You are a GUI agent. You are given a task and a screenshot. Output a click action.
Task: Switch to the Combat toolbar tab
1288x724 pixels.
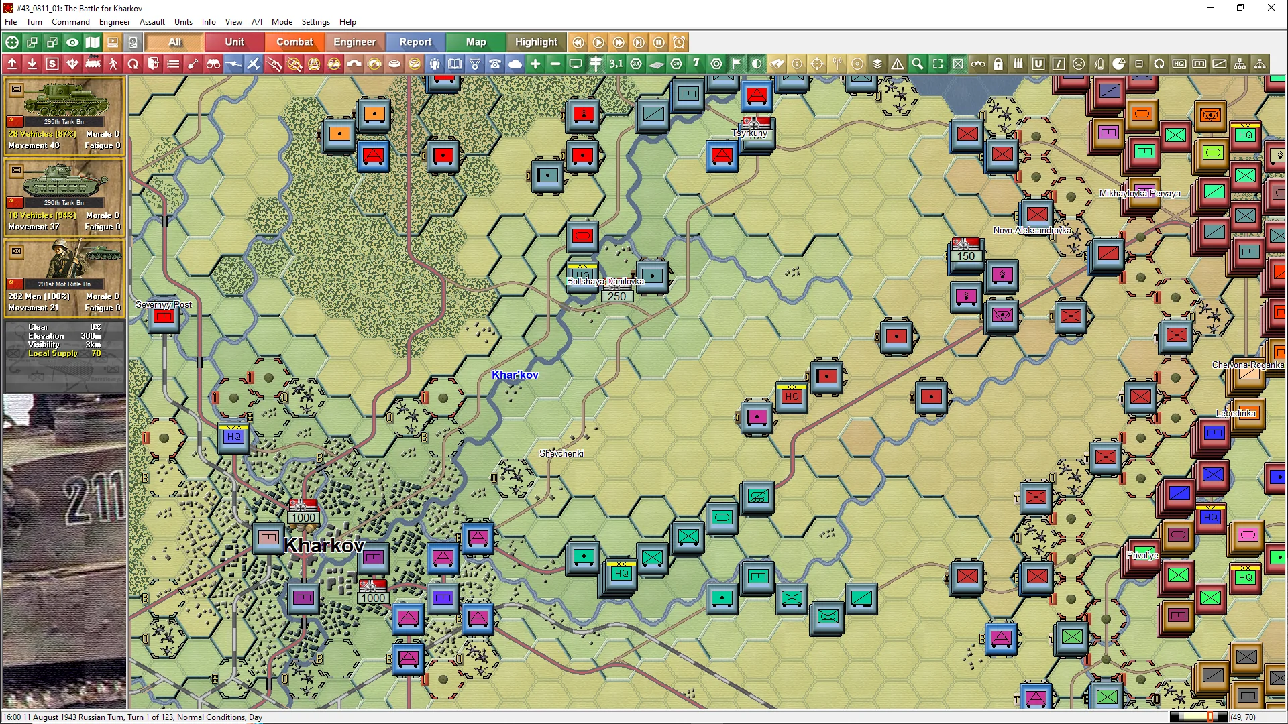[x=294, y=42]
